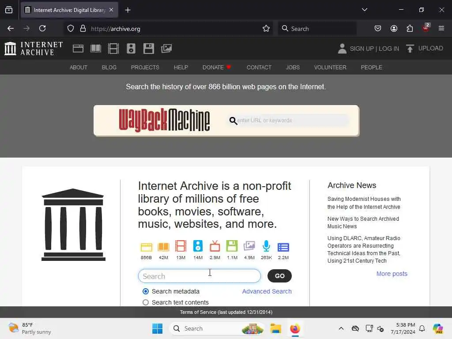This screenshot has width=452, height=339.
Task: Reload the page in Firefox
Action: [42, 28]
